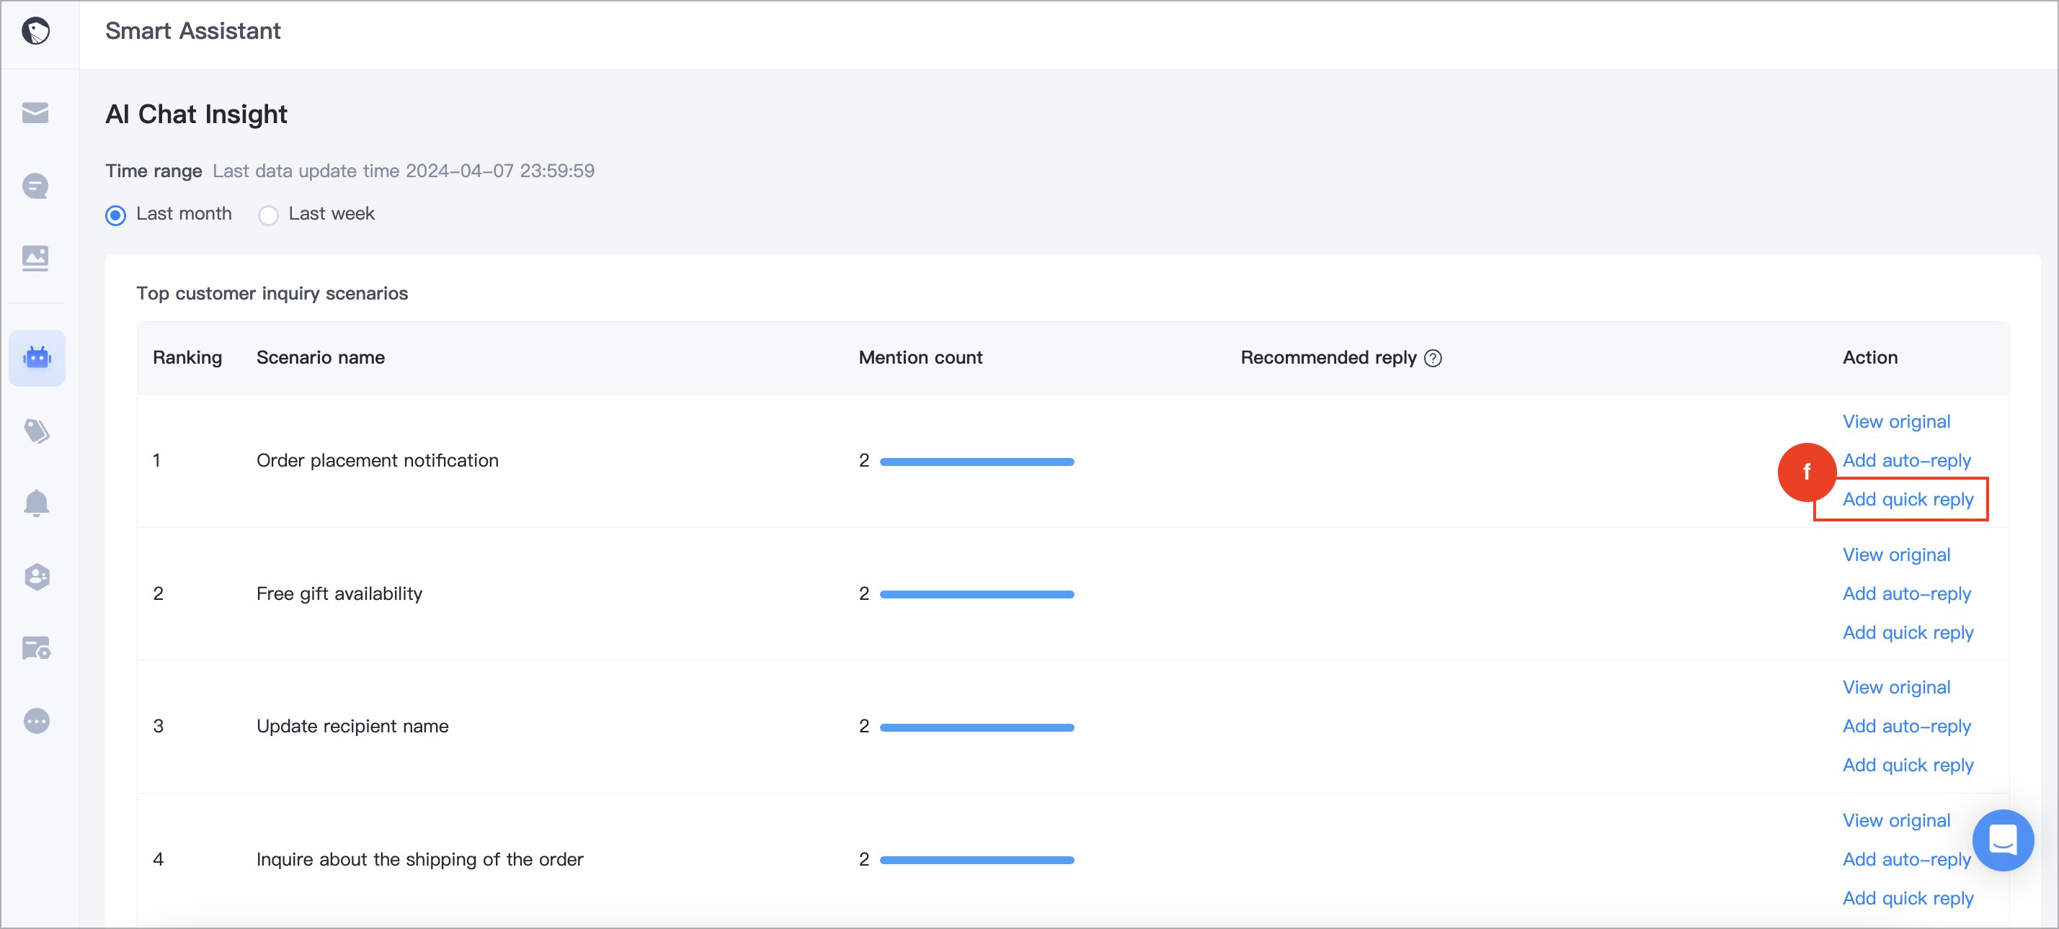Add quick reply for Order placement notification
Viewport: 2059px width, 929px height.
coord(1908,499)
